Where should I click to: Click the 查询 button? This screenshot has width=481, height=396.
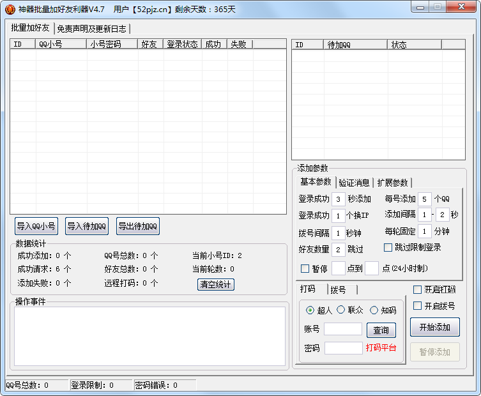tap(381, 330)
